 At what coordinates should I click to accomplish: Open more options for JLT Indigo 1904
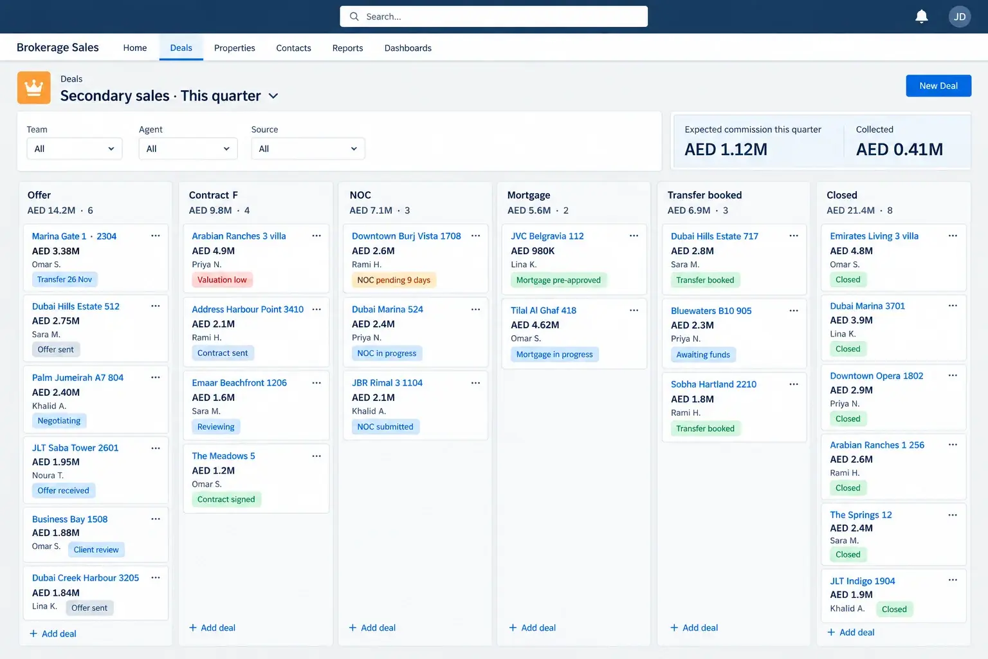[953, 580]
